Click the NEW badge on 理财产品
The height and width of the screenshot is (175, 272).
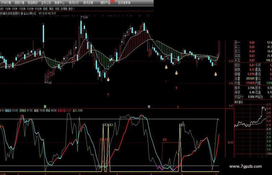tap(113, 1)
